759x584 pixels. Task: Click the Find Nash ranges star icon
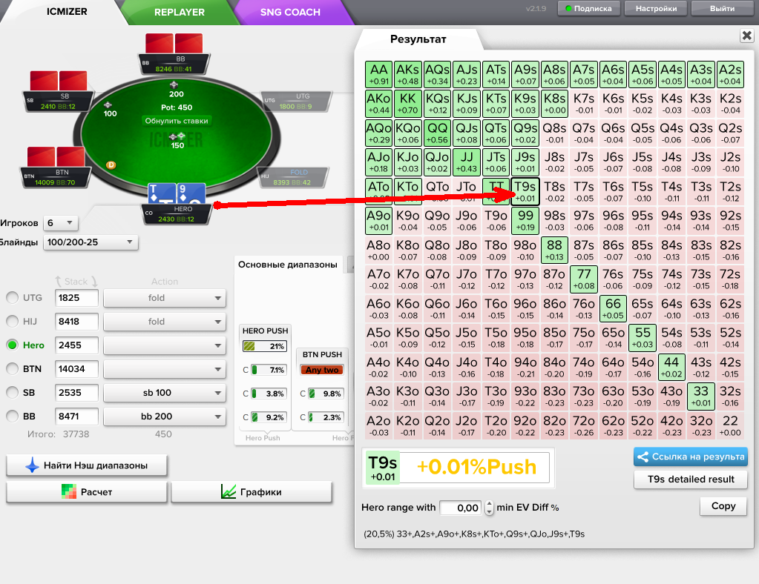(32, 465)
